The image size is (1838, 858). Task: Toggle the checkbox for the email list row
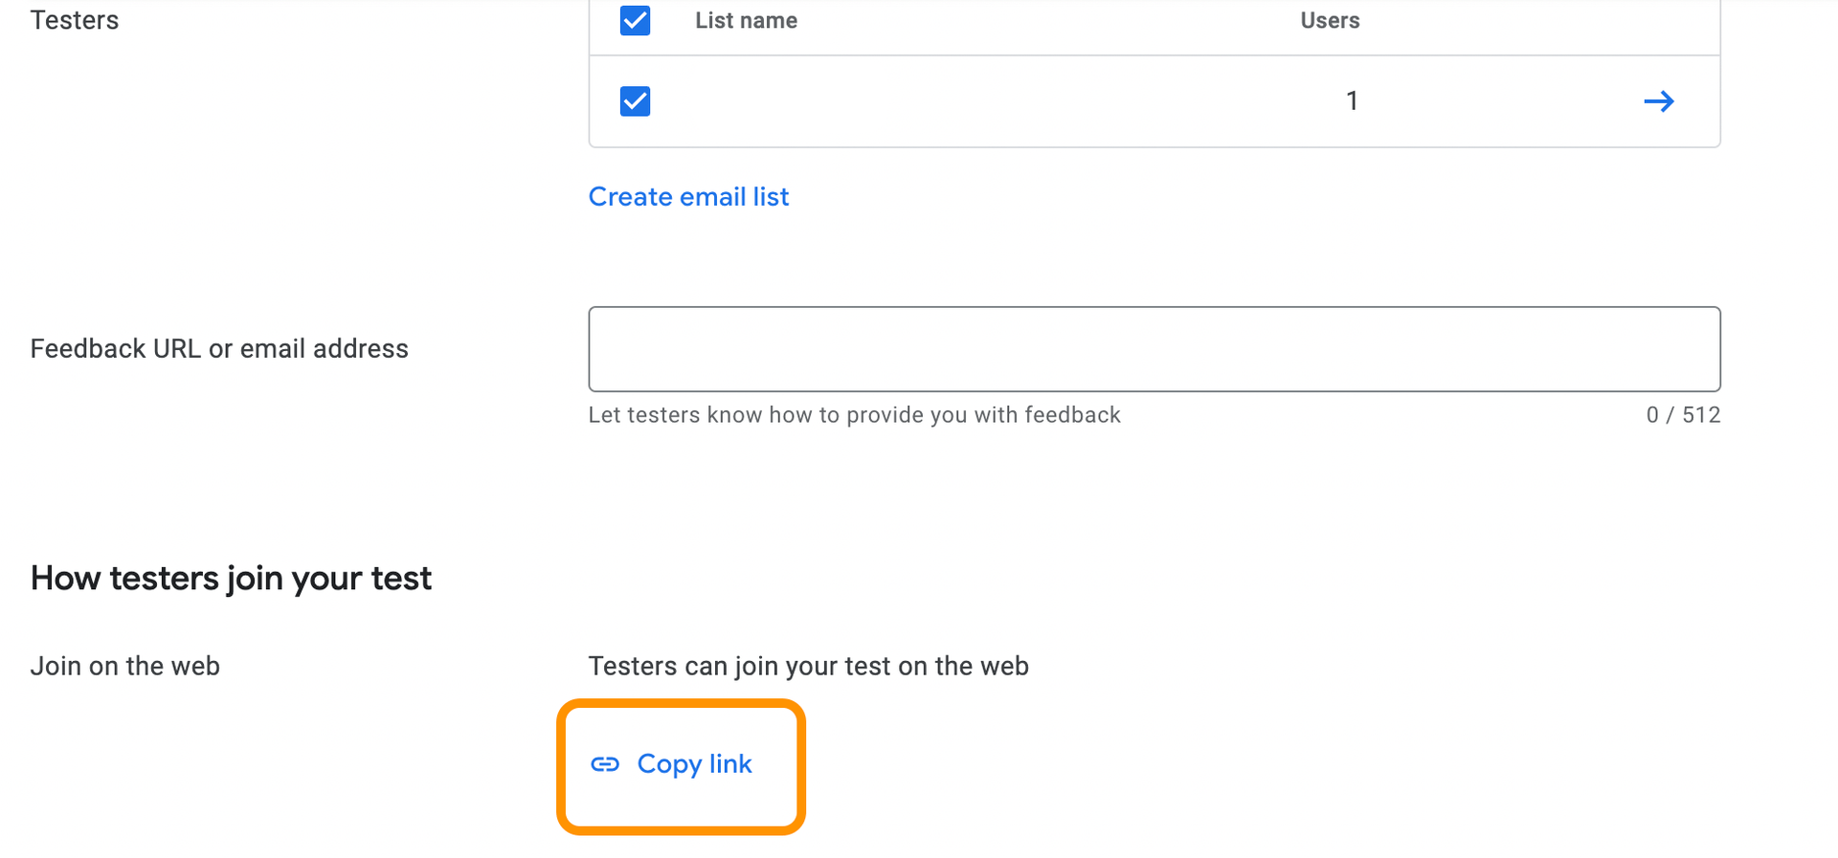coord(635,100)
